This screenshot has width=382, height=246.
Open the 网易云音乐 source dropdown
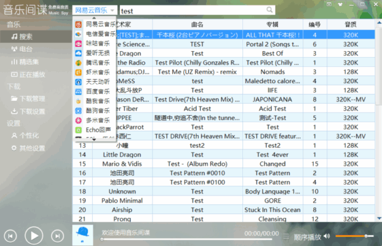(x=95, y=10)
